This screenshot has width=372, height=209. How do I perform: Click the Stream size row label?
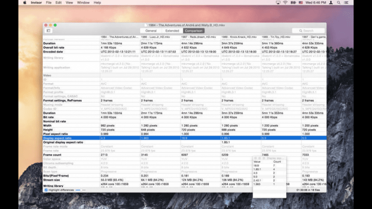pyautogui.click(x=51, y=180)
